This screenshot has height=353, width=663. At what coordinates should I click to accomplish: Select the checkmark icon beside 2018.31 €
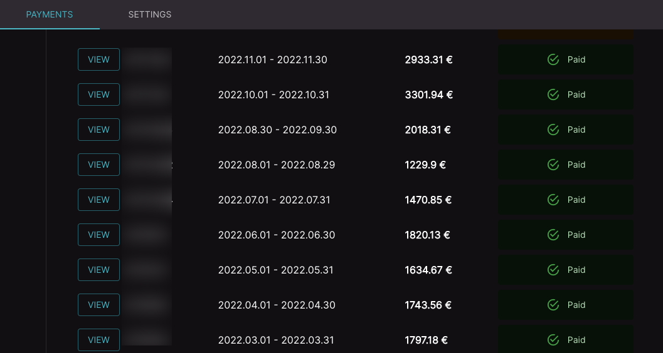click(553, 130)
